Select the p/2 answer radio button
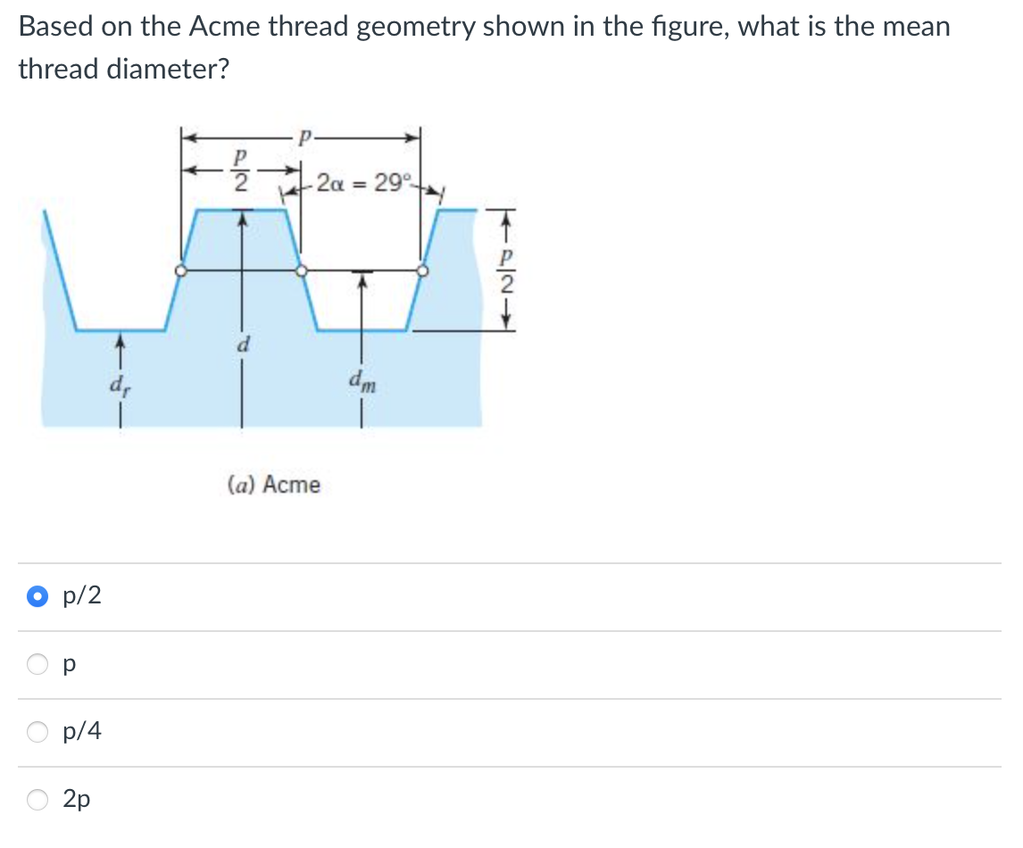 coord(37,596)
